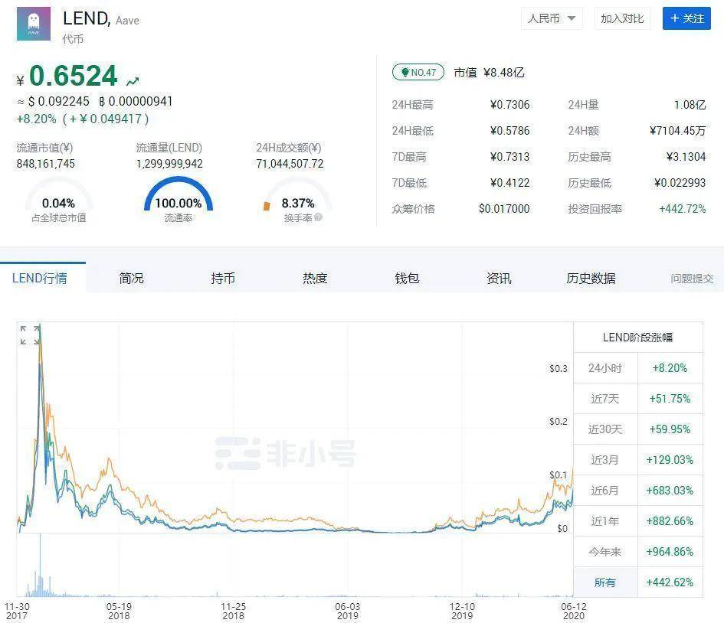
Task: Switch to the 历史数据 tab
Action: coord(591,278)
